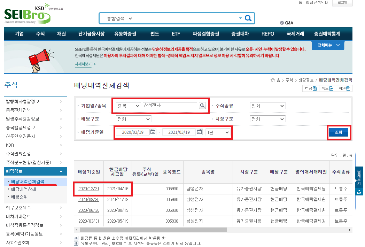
Task: Open the 증권예탁통계 menu
Action: (327, 34)
